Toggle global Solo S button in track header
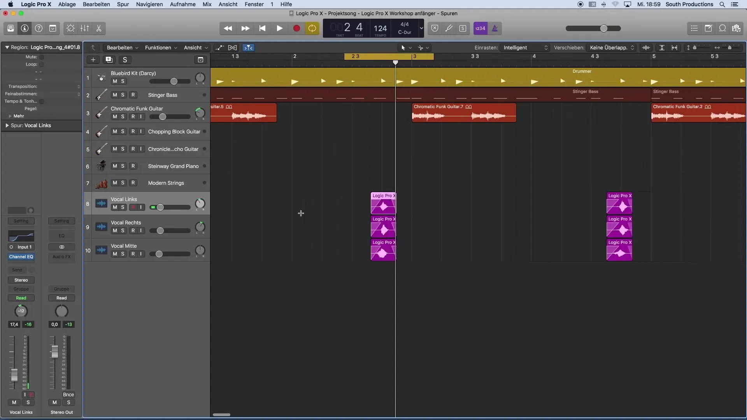The width and height of the screenshot is (747, 420). coord(125,60)
